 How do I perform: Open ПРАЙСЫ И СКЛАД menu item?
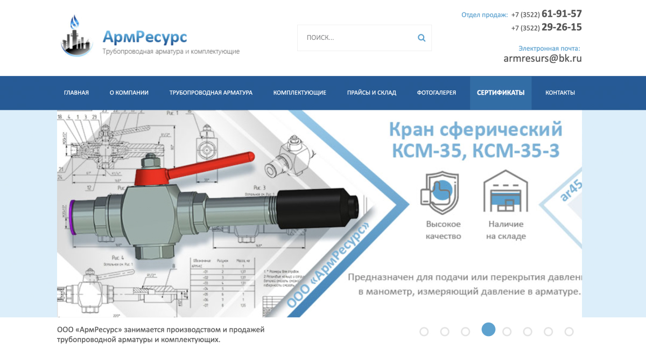[371, 93]
